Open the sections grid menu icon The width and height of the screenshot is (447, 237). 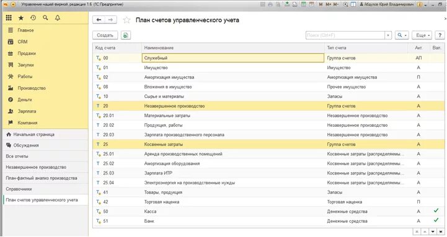coord(9,18)
